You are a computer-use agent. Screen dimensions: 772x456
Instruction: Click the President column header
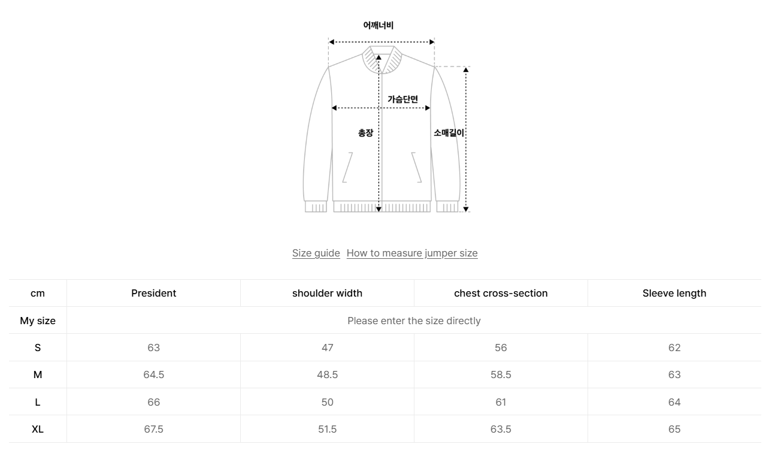(153, 293)
